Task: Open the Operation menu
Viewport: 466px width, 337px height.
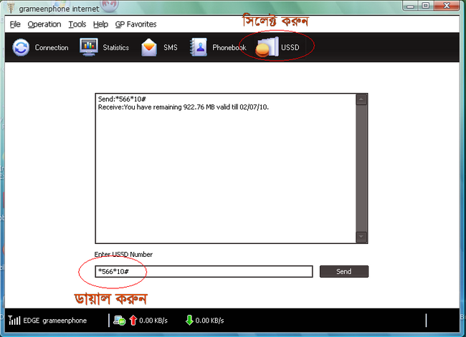Action: coord(44,24)
